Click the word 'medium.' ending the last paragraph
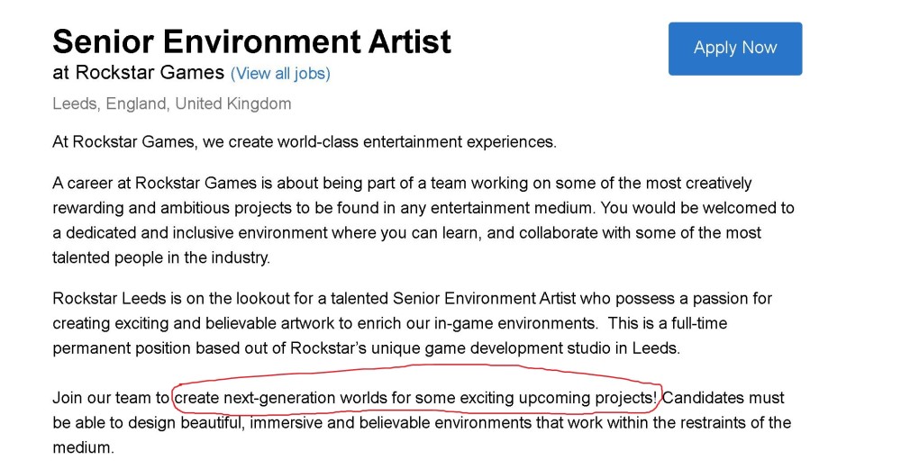This screenshot has width=901, height=469. point(83,447)
